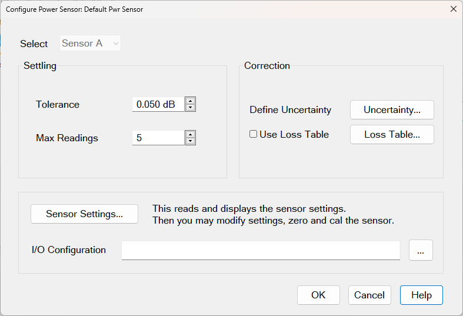
Task: Decrease Tolerance with the down arrow
Action: click(190, 108)
